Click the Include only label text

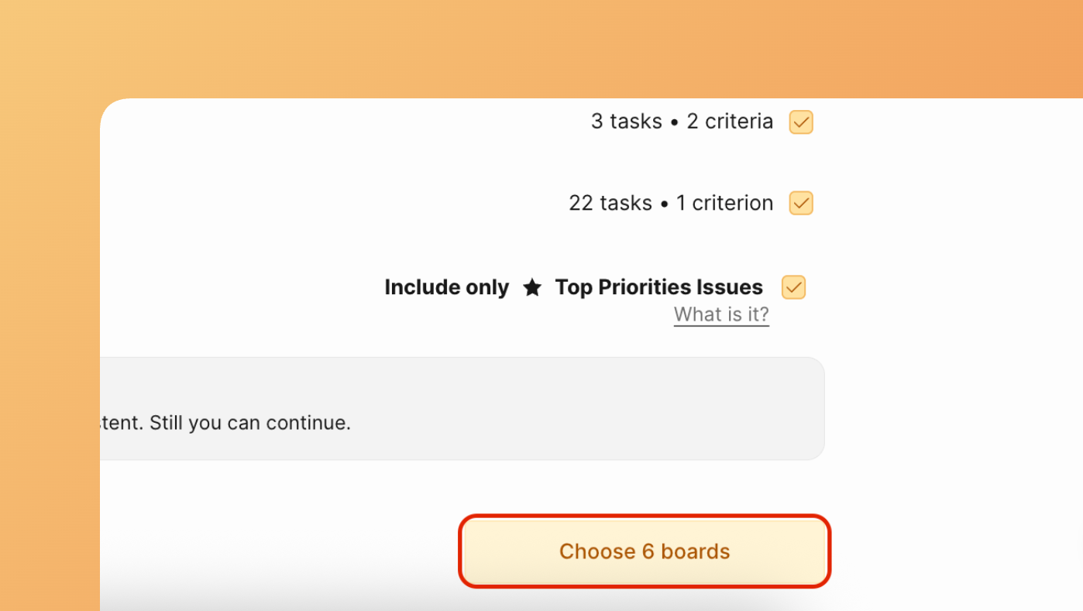point(446,287)
